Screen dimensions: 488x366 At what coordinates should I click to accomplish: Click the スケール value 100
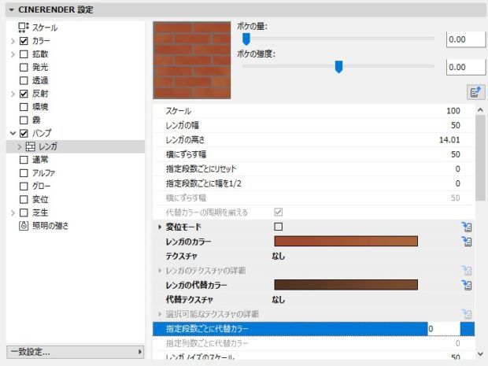click(x=453, y=111)
